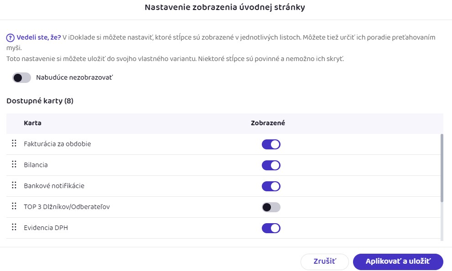Hide the Bankové notifikácie card
Screen dimensions: 452x271
pyautogui.click(x=271, y=186)
